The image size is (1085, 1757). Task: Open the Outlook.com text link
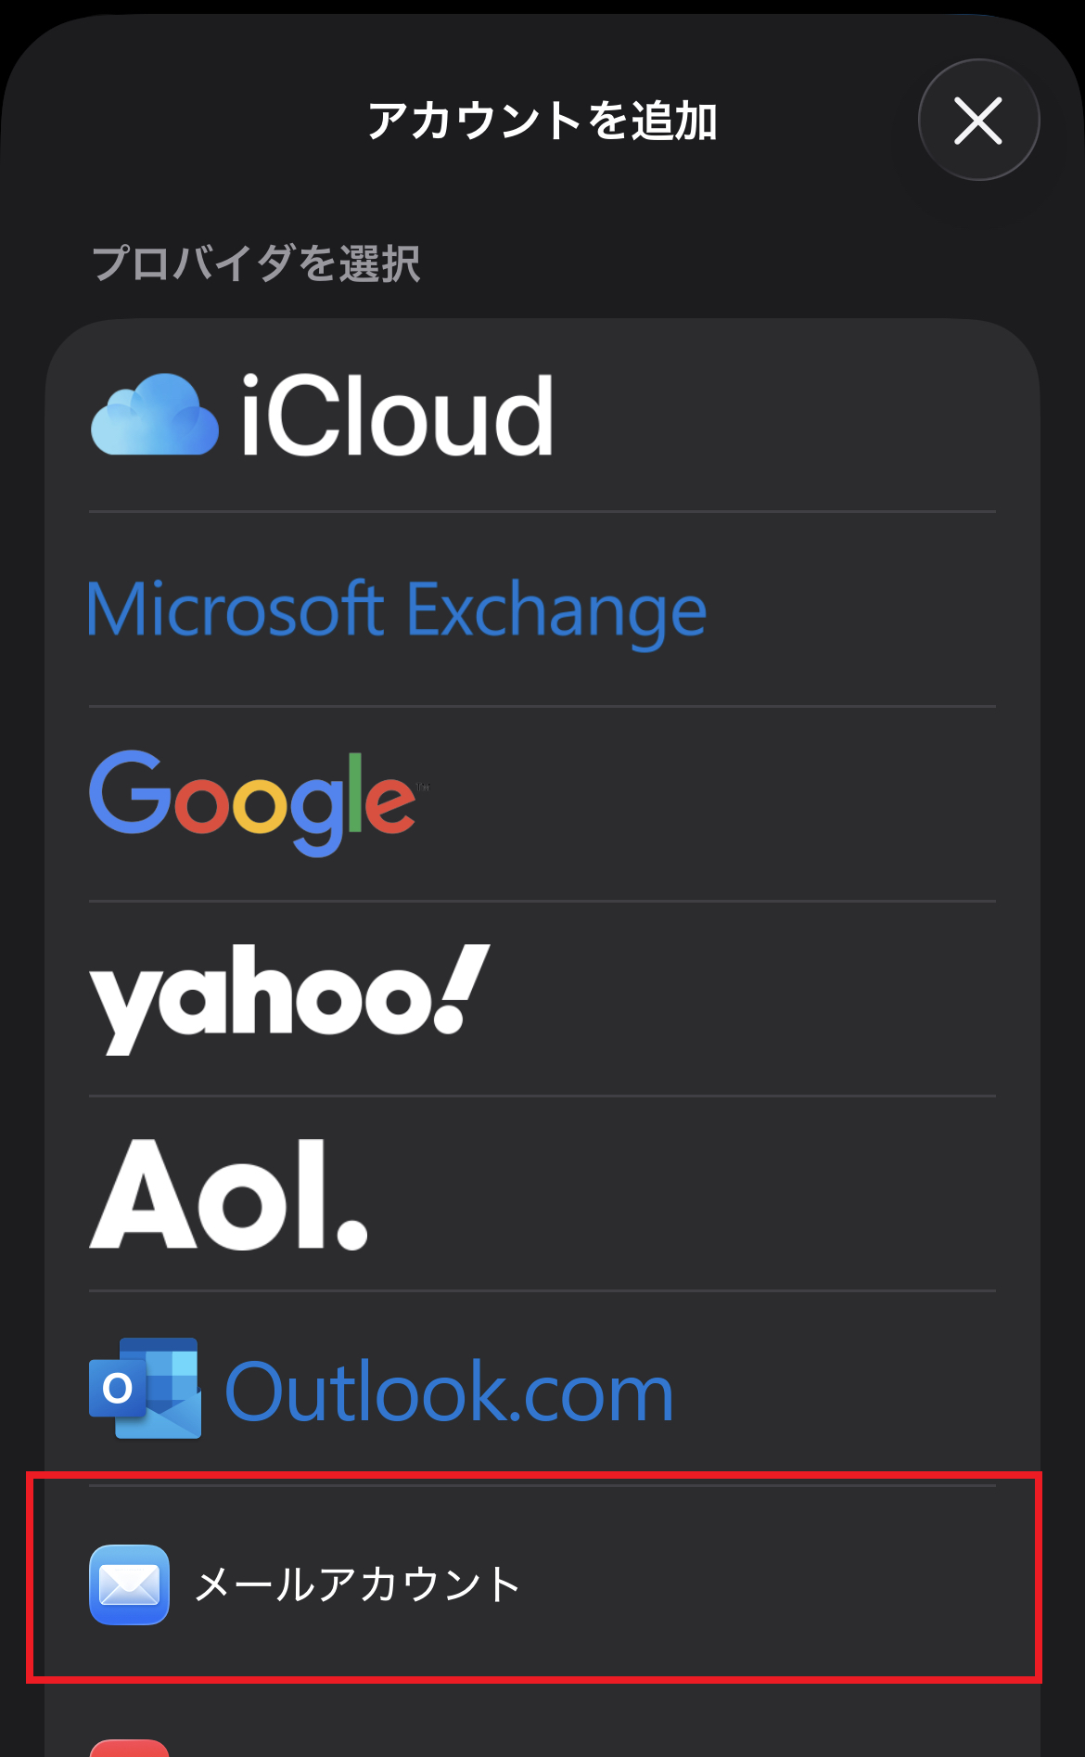(449, 1391)
